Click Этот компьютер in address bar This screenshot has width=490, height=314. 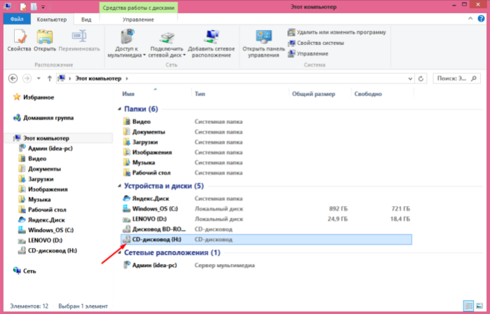coord(98,78)
